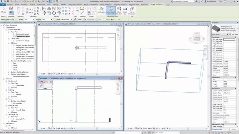Select the Align tool
Viewport: 239px width, 134px height.
[44, 9]
